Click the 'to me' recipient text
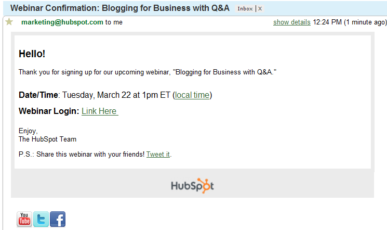The height and width of the screenshot is (230, 387). (114, 22)
